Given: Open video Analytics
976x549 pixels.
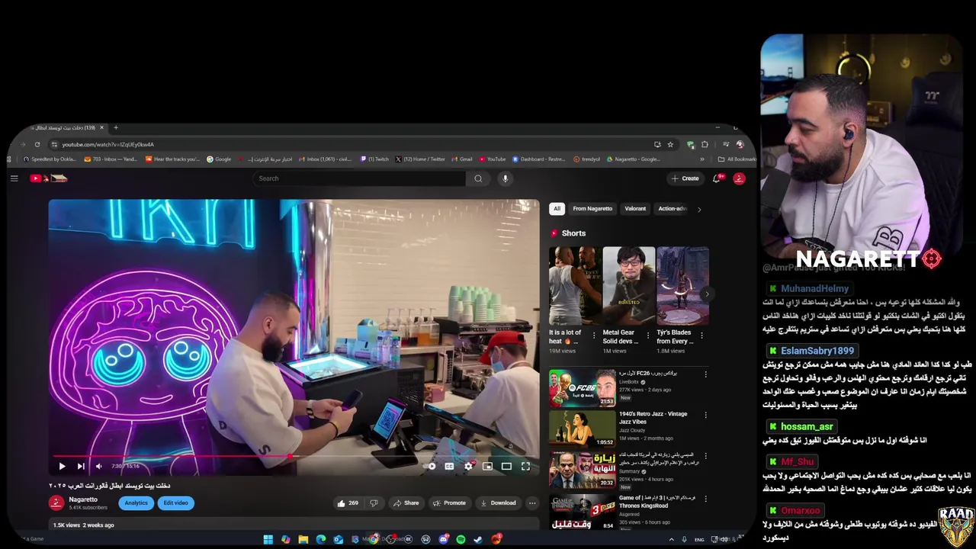Looking at the screenshot, I should pos(136,502).
